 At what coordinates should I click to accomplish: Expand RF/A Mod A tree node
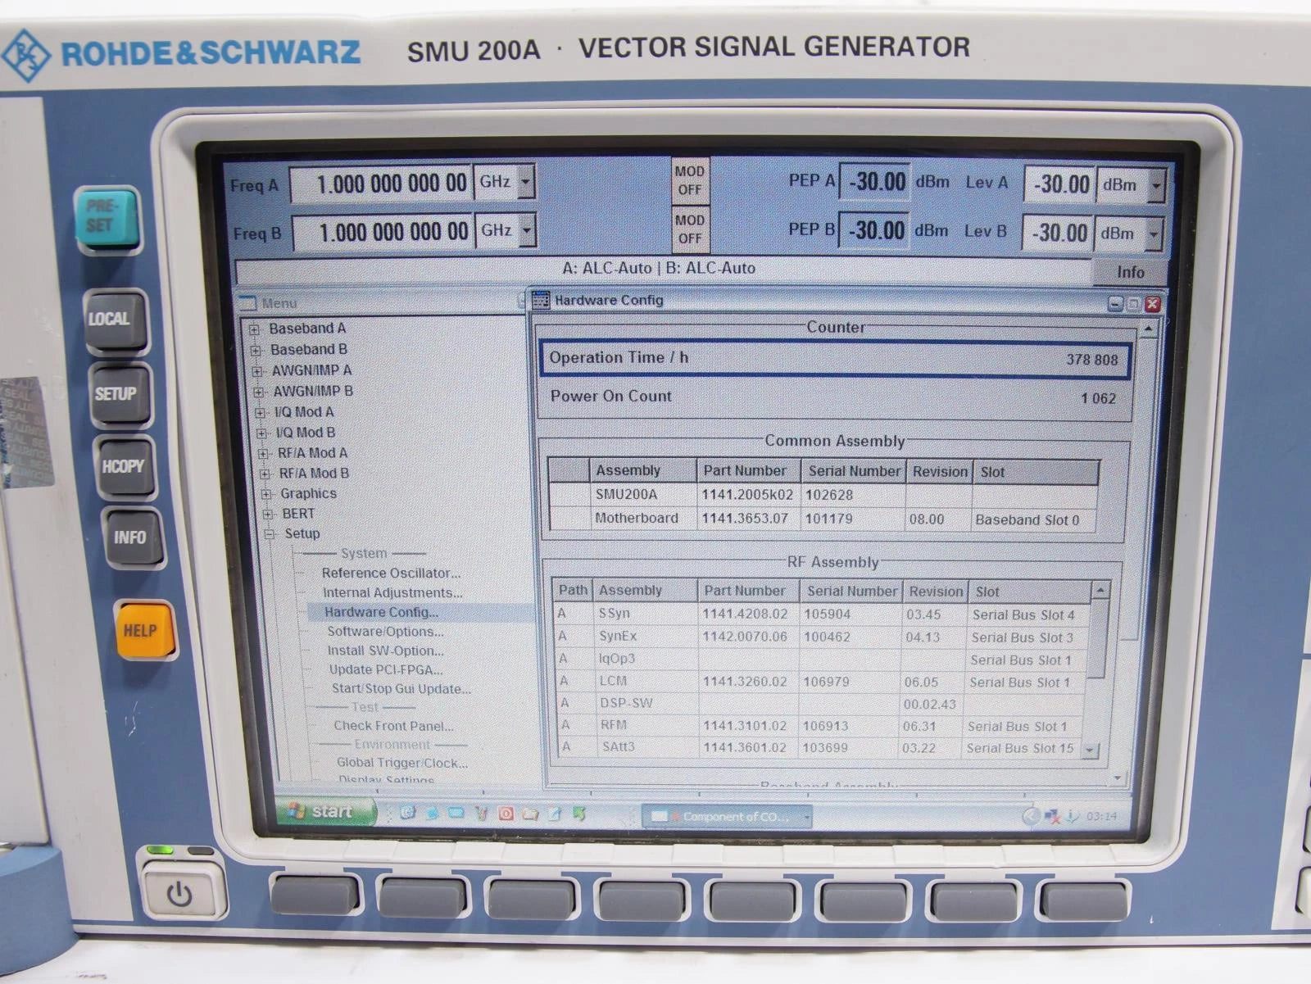point(263,454)
